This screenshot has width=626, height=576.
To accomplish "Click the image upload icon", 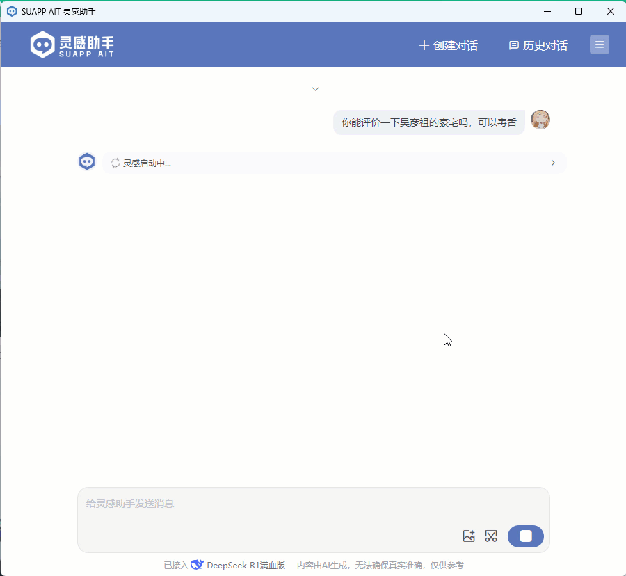I will (x=469, y=536).
